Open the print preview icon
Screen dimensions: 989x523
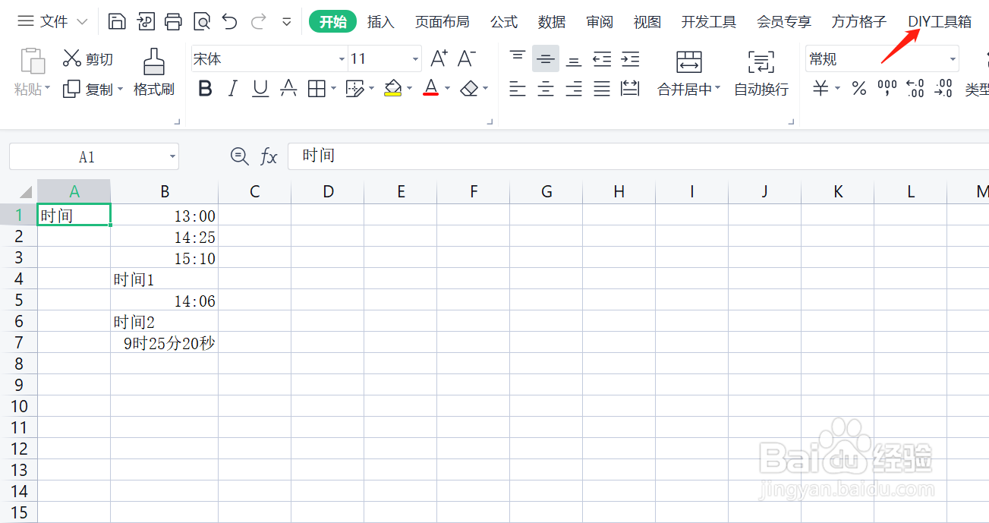(201, 22)
